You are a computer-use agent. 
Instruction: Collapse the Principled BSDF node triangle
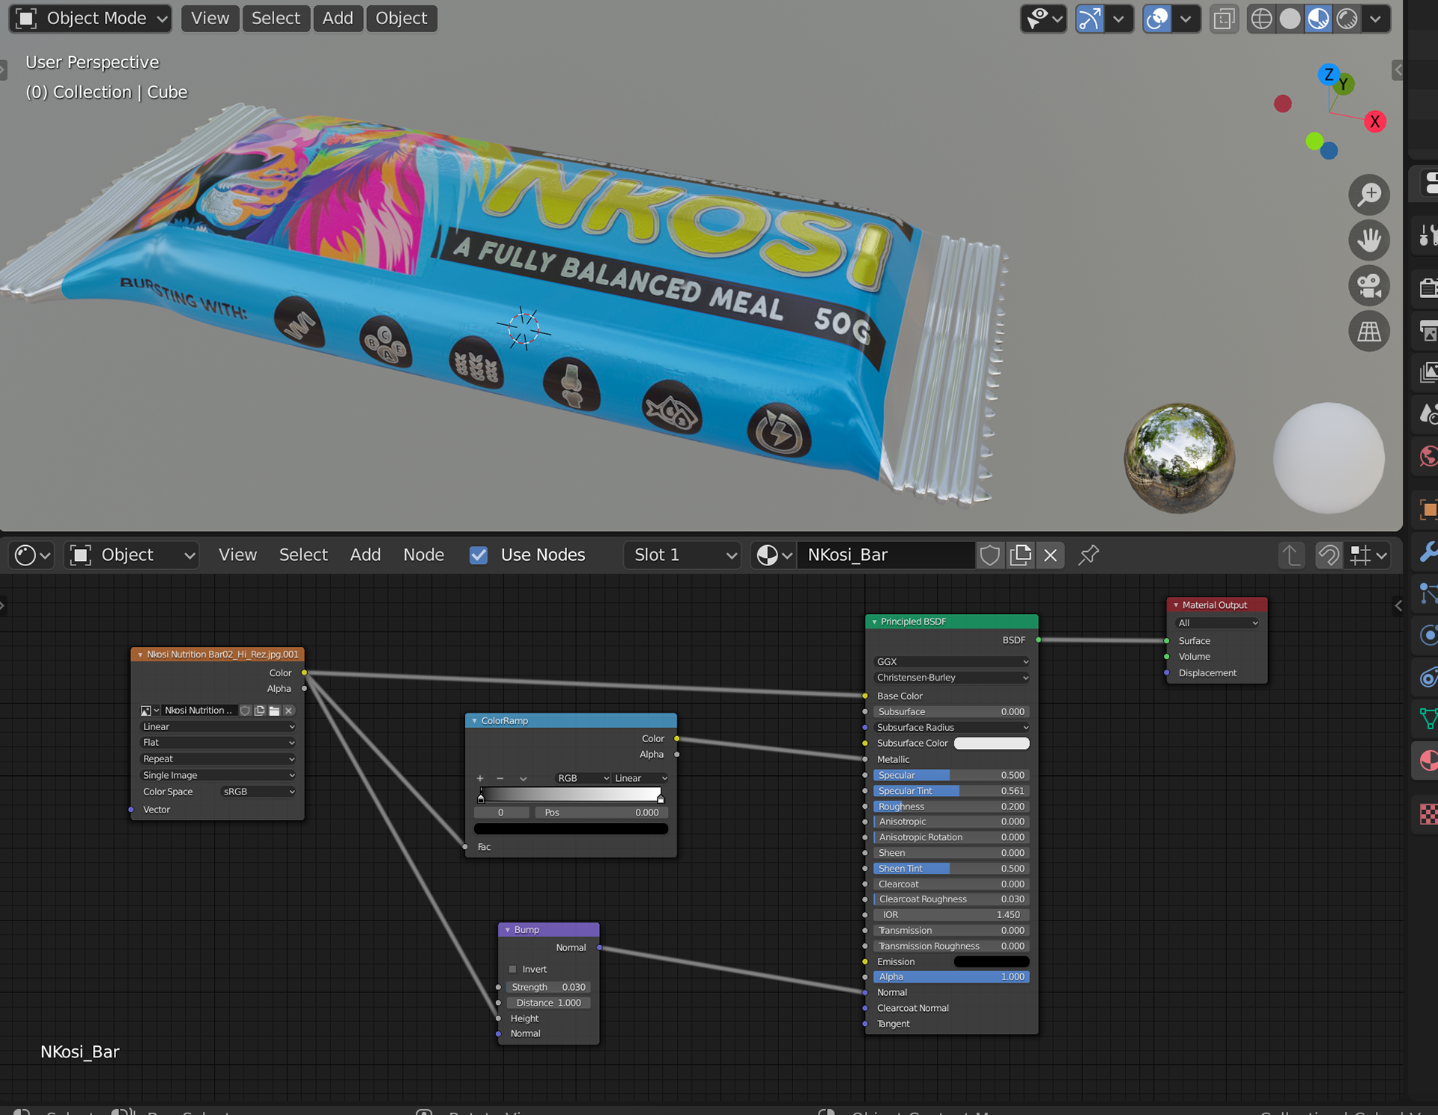874,622
